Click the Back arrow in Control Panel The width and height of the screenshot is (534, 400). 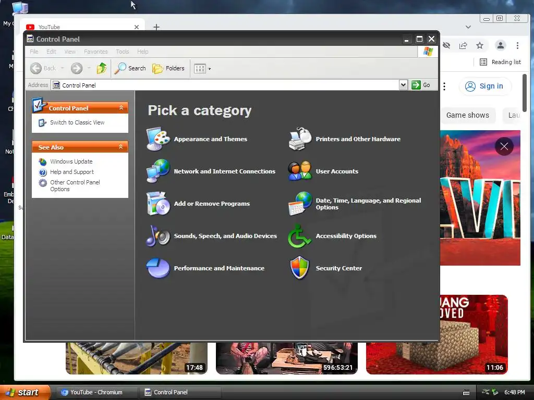36,68
